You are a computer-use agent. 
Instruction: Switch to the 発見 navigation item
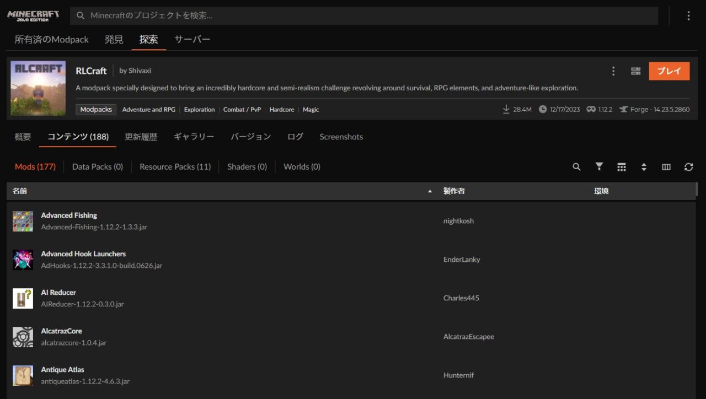click(114, 39)
